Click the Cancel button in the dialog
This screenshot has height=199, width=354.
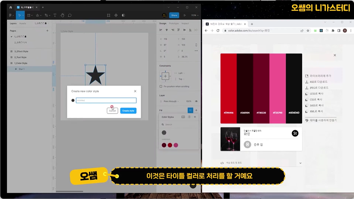point(112,111)
